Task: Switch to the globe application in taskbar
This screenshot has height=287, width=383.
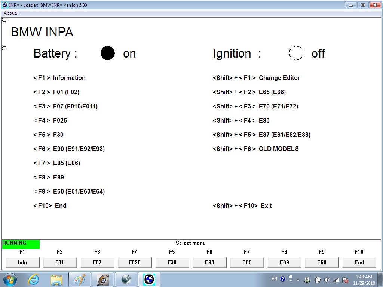Action: [126, 280]
